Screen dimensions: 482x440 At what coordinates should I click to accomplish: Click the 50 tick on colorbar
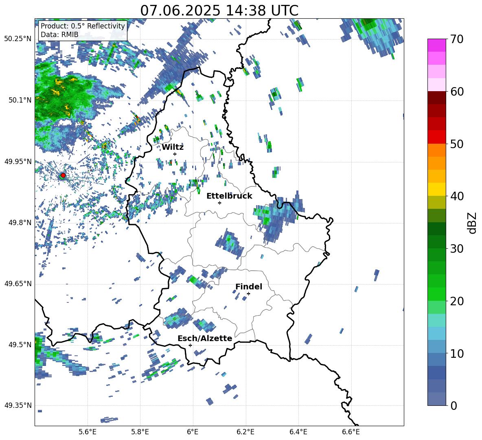click(456, 144)
